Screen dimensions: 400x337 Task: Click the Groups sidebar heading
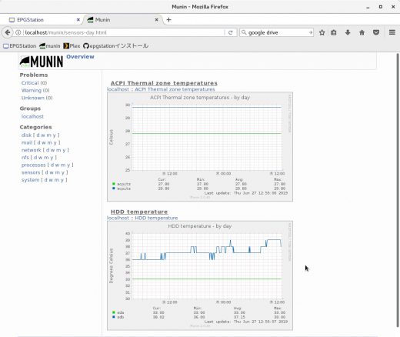click(30, 108)
